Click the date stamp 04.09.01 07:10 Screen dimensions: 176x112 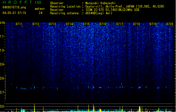point(14,13)
